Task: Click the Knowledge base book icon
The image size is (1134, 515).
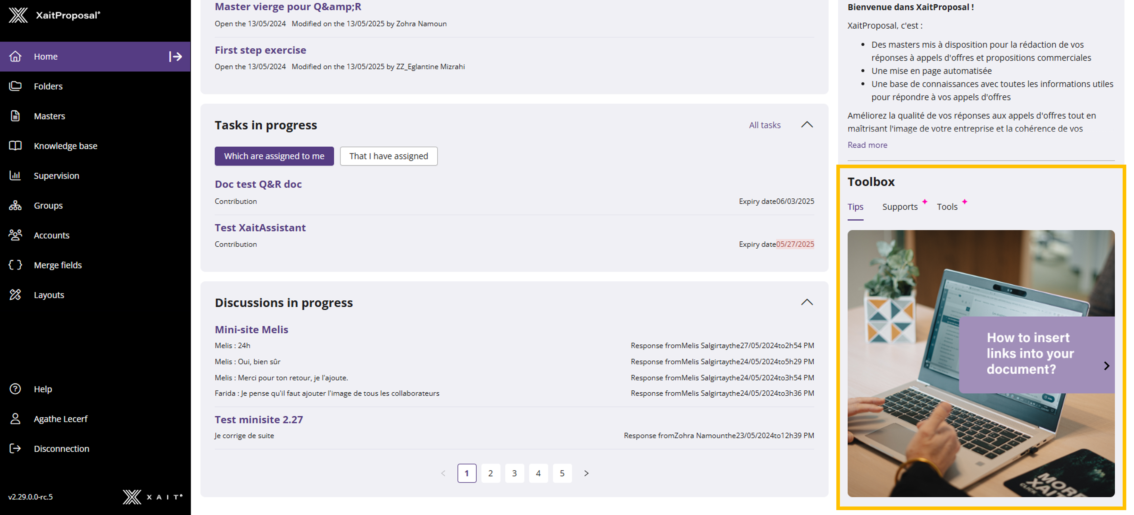Action: pos(15,146)
